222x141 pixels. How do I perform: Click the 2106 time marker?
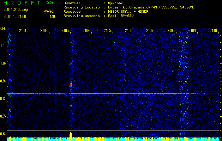(x=128, y=30)
